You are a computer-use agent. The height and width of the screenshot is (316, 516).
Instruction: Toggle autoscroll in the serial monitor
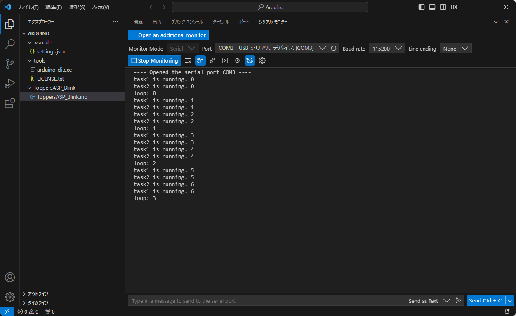point(250,60)
